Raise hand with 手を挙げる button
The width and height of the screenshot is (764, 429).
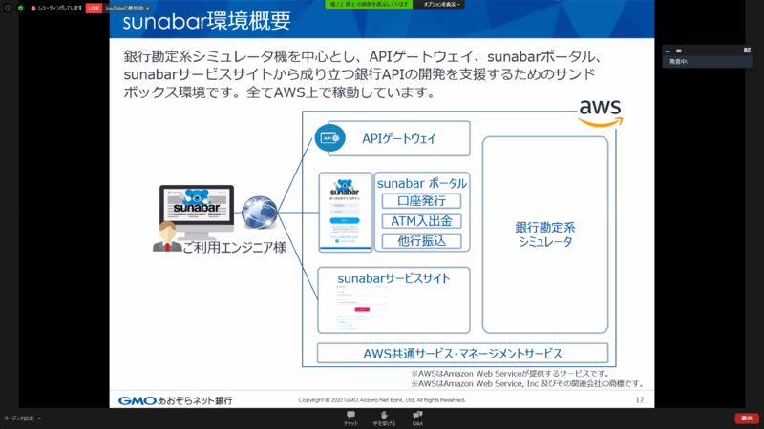coord(384,418)
